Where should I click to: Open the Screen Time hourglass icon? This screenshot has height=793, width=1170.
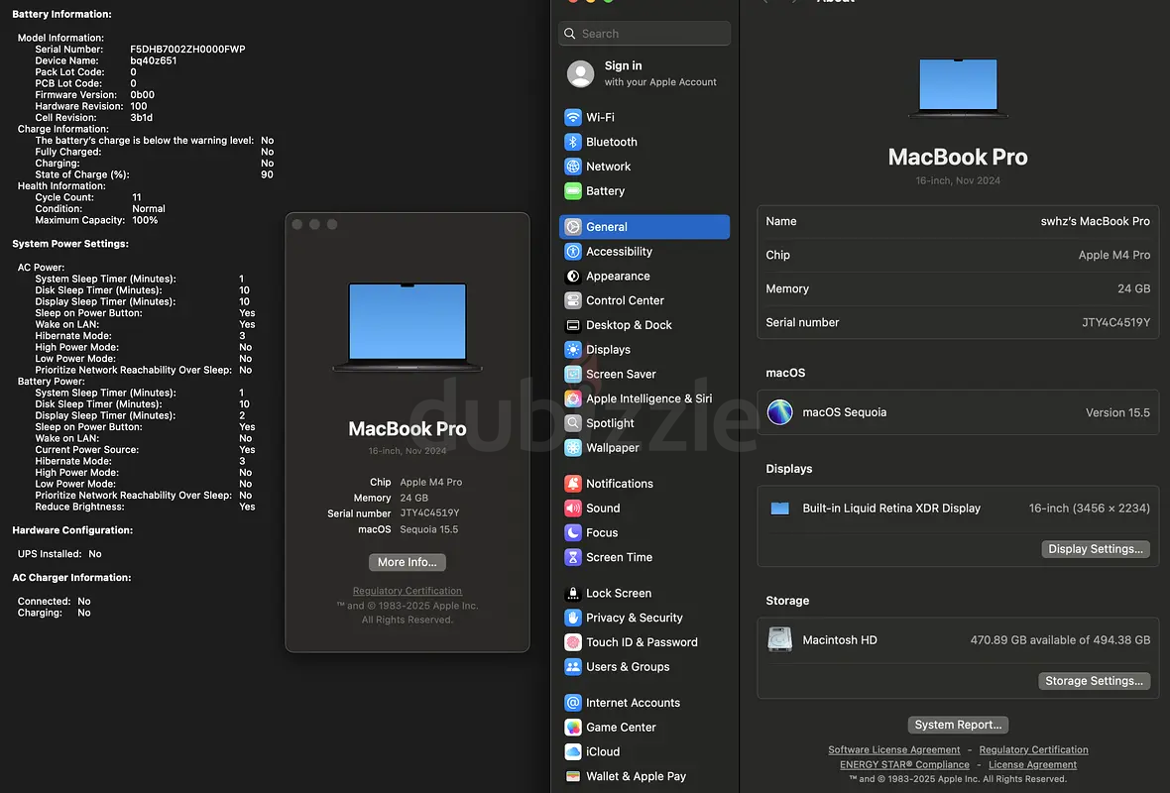(x=572, y=557)
